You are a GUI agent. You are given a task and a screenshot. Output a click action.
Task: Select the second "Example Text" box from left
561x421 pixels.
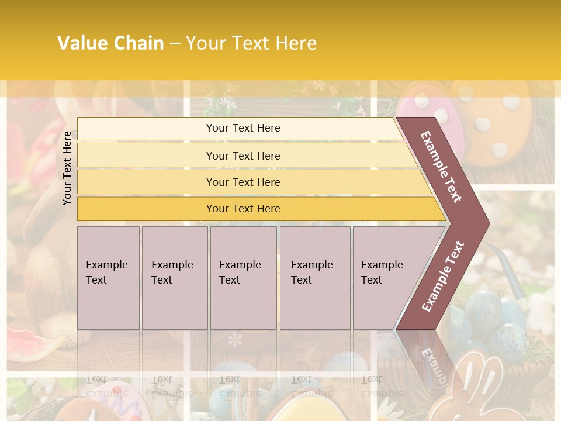174,277
